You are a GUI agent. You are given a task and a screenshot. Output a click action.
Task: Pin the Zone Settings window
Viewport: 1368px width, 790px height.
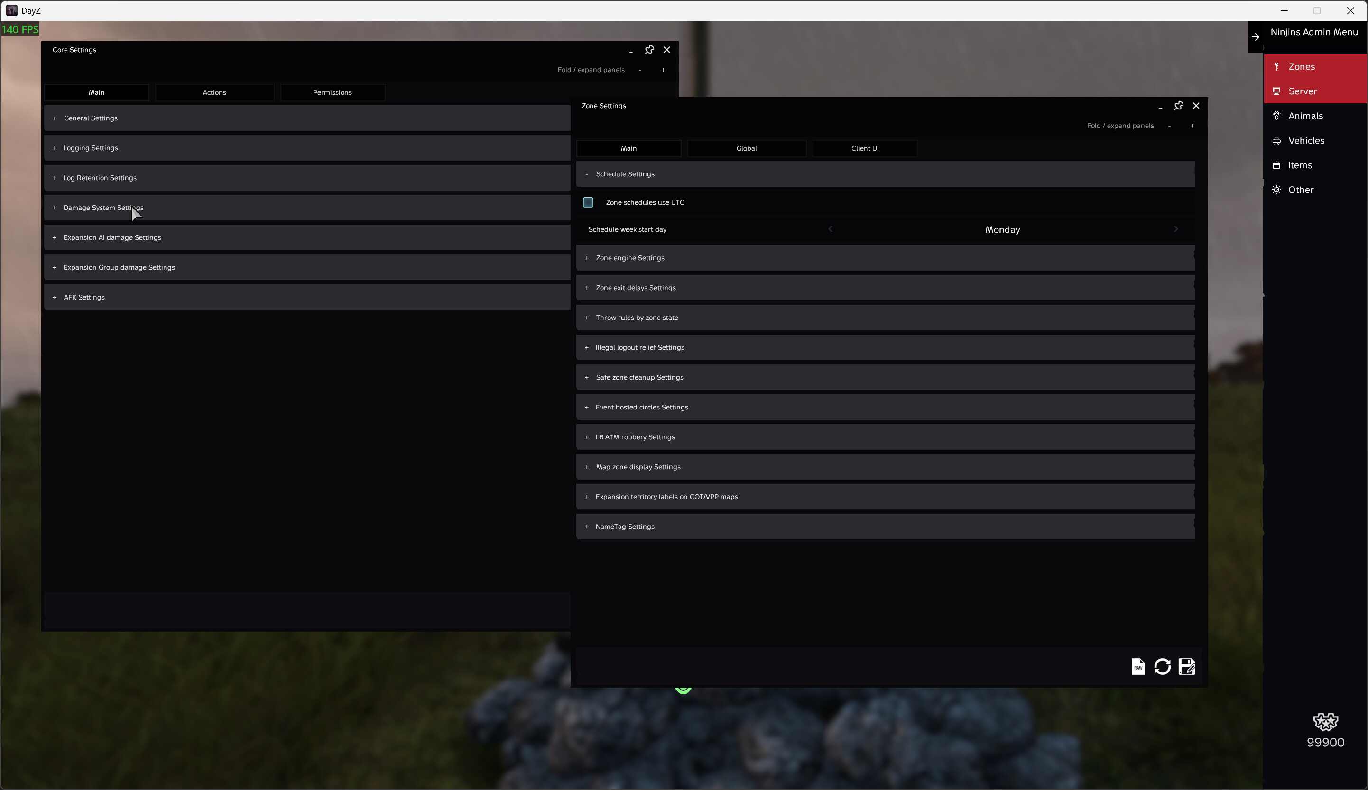coord(1179,106)
